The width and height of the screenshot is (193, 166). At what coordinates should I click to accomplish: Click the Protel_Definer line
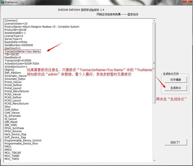click(x=13, y=85)
